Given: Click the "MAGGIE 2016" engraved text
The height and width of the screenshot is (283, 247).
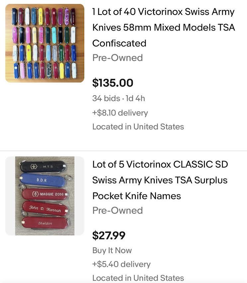Looking at the screenshot, I should [51, 194].
